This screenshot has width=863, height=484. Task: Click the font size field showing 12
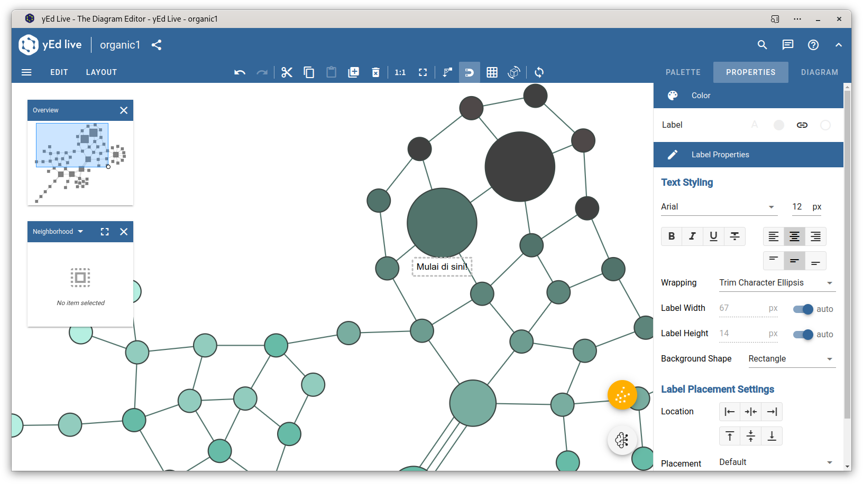(797, 207)
